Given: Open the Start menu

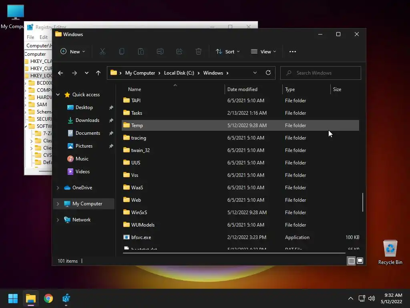Looking at the screenshot, I should pos(13,298).
